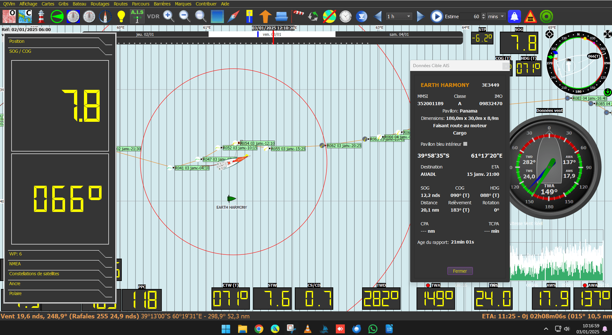Click the red triangle barrier warning icon
The width and height of the screenshot is (612, 335).
pos(530,16)
